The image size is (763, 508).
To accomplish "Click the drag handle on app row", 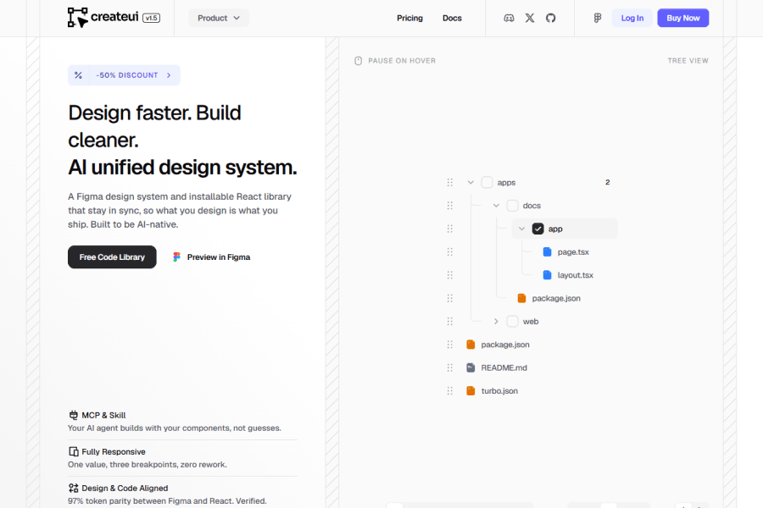I will [x=449, y=229].
